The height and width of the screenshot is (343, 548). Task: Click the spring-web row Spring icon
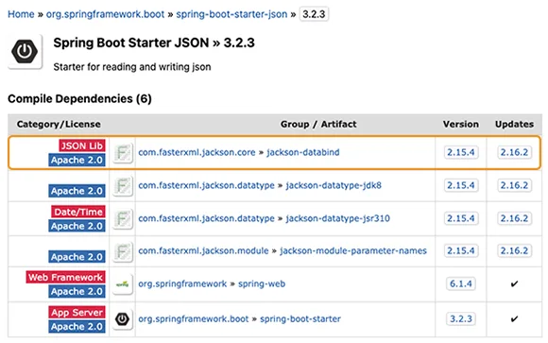pyautogui.click(x=123, y=283)
